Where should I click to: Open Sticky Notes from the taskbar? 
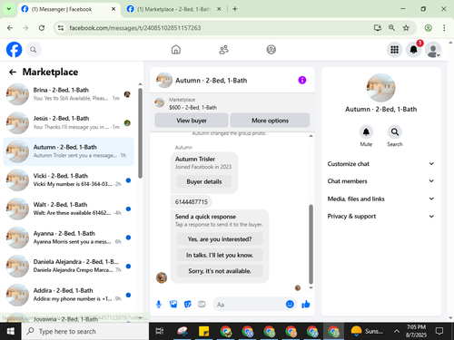click(x=203, y=331)
